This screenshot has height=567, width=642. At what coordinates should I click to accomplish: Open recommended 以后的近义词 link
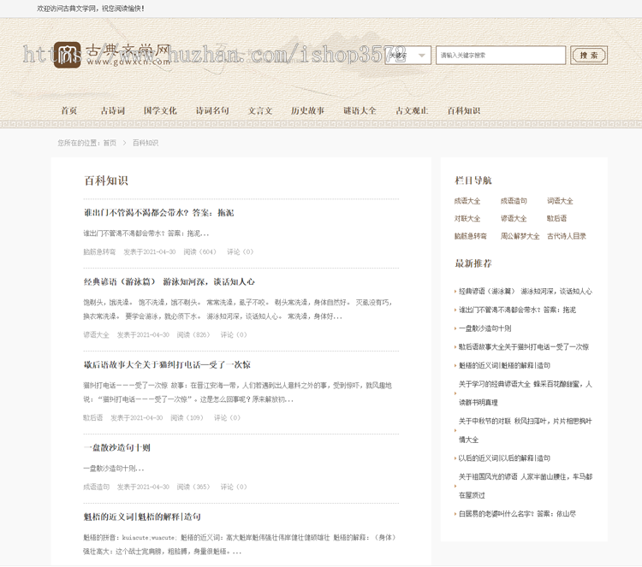pos(504,458)
